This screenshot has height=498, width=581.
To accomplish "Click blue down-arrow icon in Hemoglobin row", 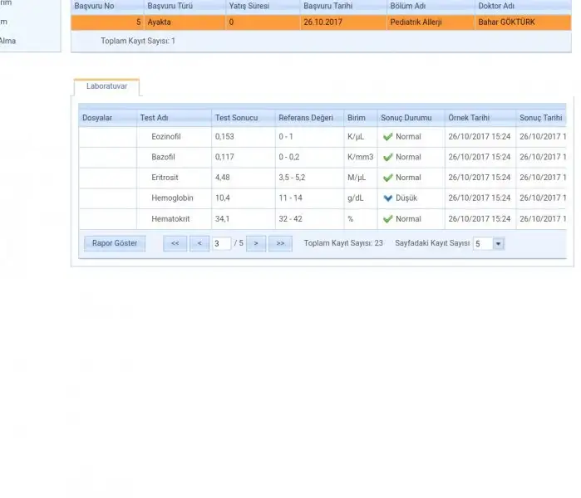I will pos(387,198).
